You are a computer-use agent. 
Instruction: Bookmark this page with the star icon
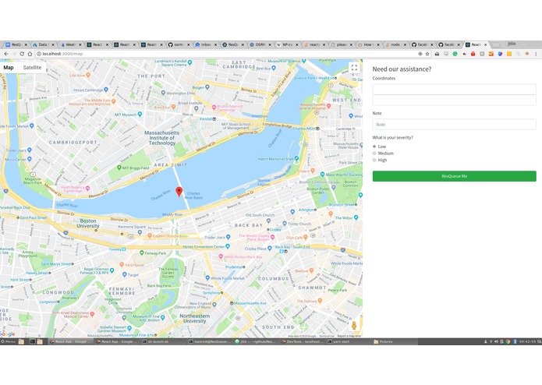click(427, 54)
